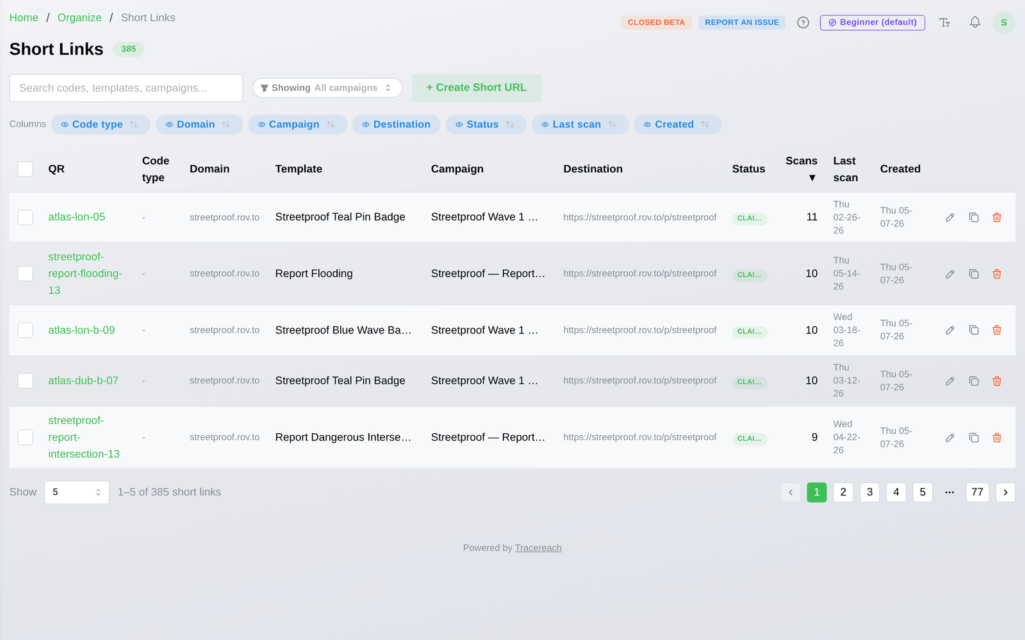
Task: Click status badge in atlas-lon-05 row
Action: click(750, 218)
